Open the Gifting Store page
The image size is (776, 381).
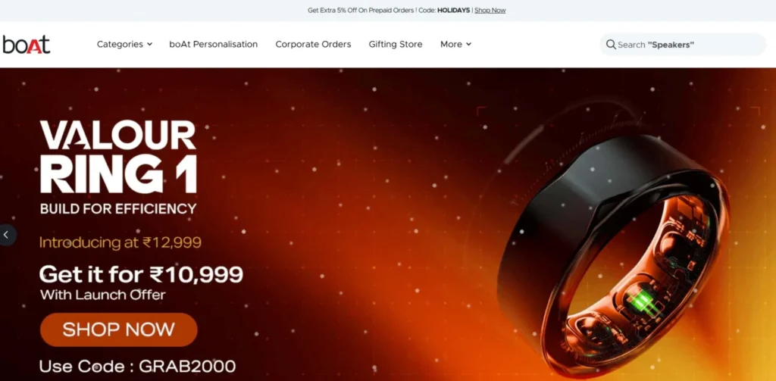coord(396,45)
